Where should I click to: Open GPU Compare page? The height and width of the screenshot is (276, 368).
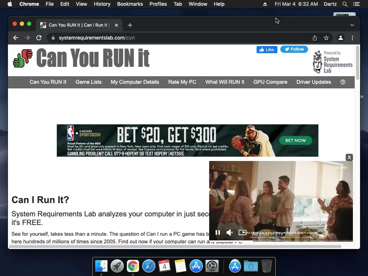pyautogui.click(x=270, y=82)
